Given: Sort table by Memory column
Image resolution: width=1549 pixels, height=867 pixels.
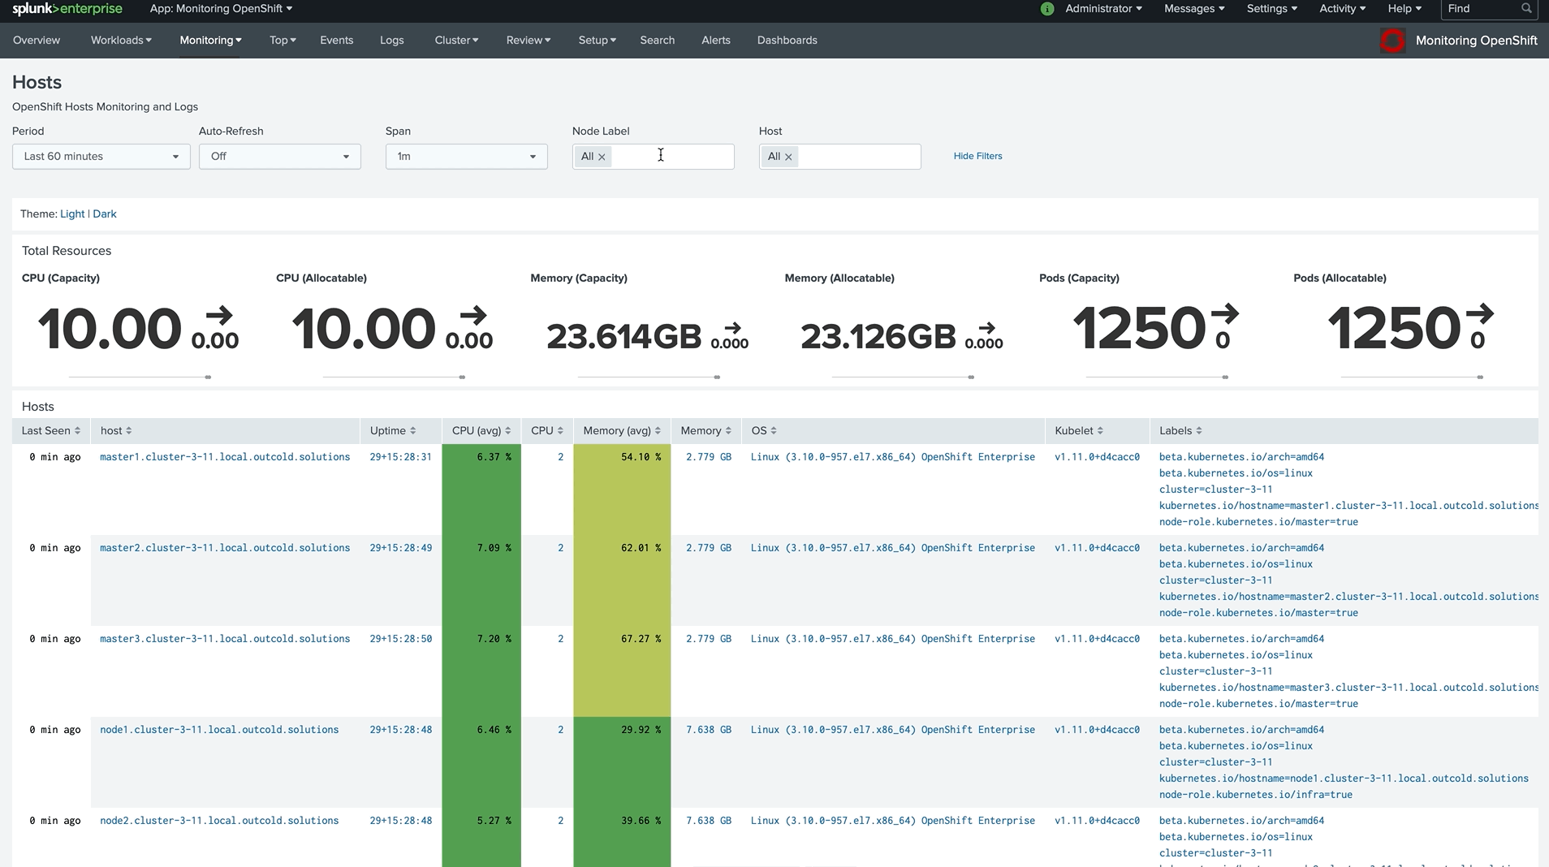Looking at the screenshot, I should (706, 431).
